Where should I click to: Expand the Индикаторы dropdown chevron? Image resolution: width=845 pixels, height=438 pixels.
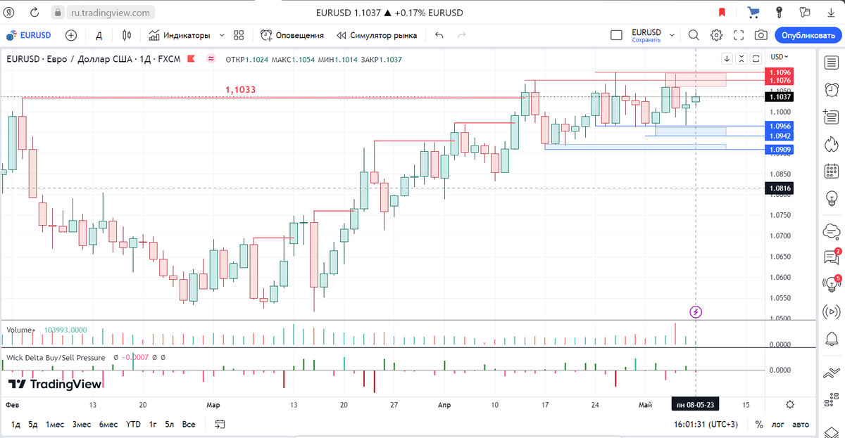click(220, 34)
